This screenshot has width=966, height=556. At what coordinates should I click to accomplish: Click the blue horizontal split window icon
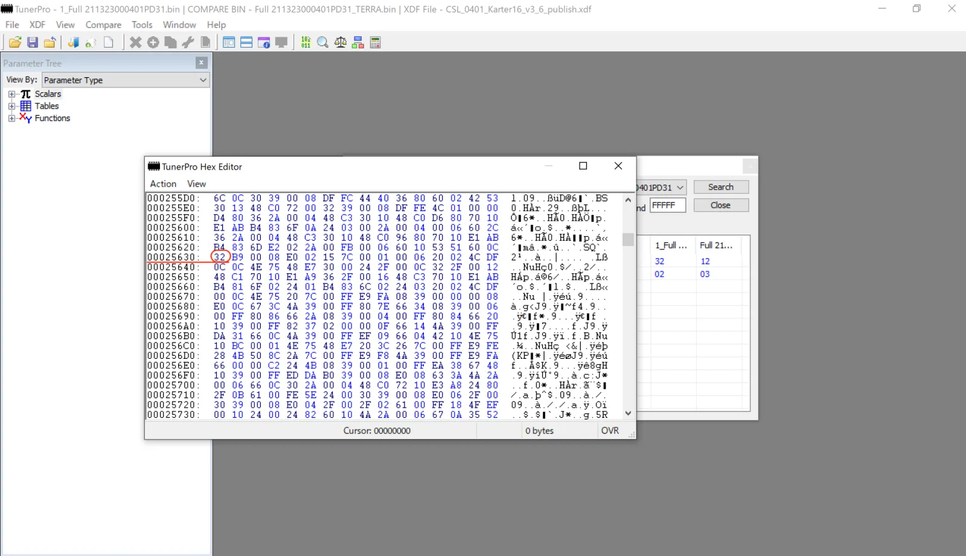pos(246,42)
